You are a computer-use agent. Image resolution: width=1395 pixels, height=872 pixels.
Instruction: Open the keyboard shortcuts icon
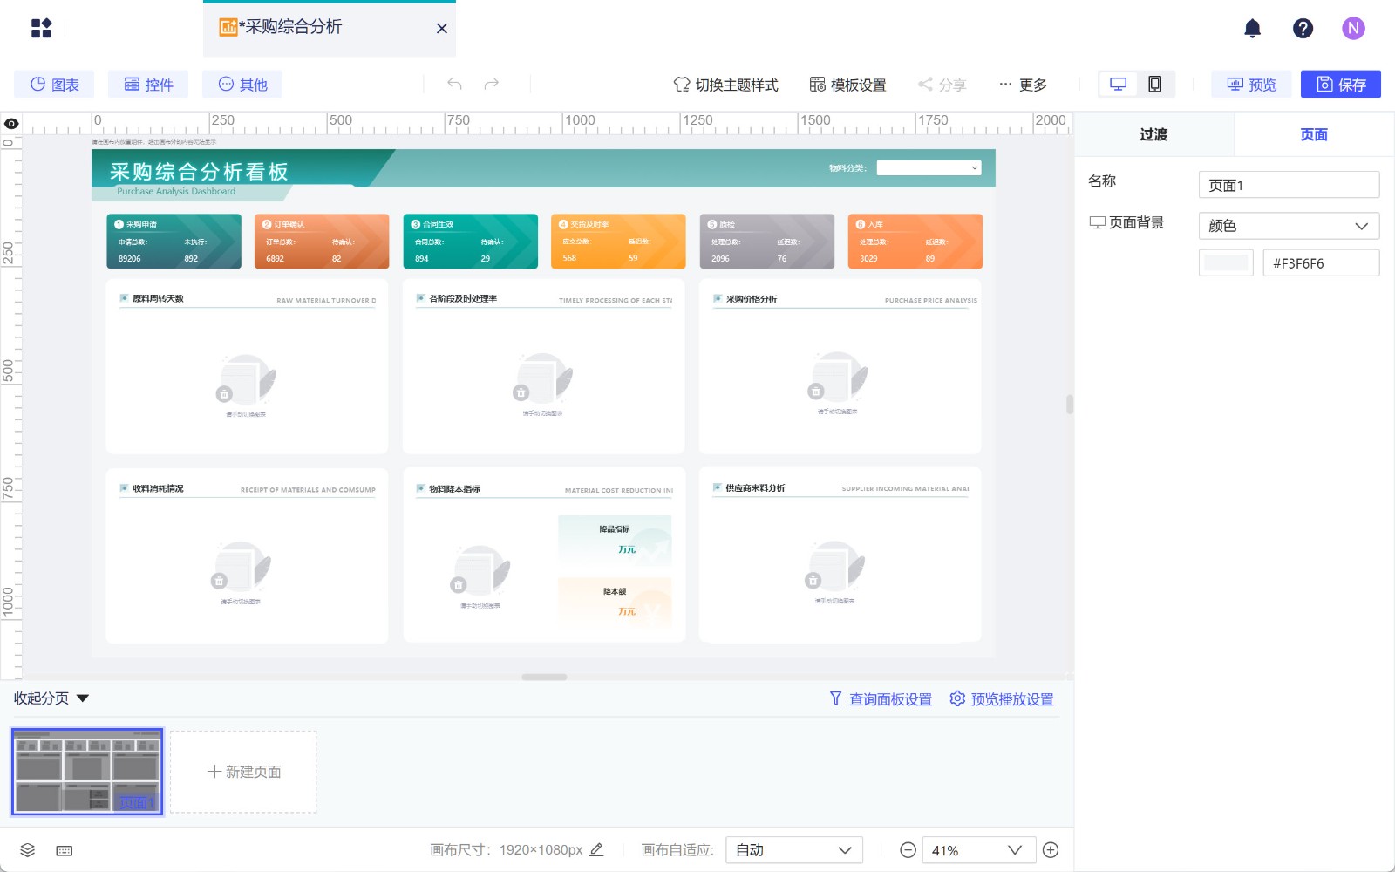(65, 850)
